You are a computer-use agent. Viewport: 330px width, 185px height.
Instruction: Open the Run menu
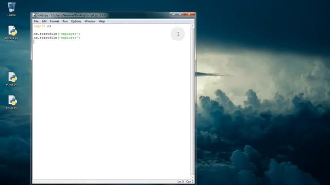tap(65, 21)
